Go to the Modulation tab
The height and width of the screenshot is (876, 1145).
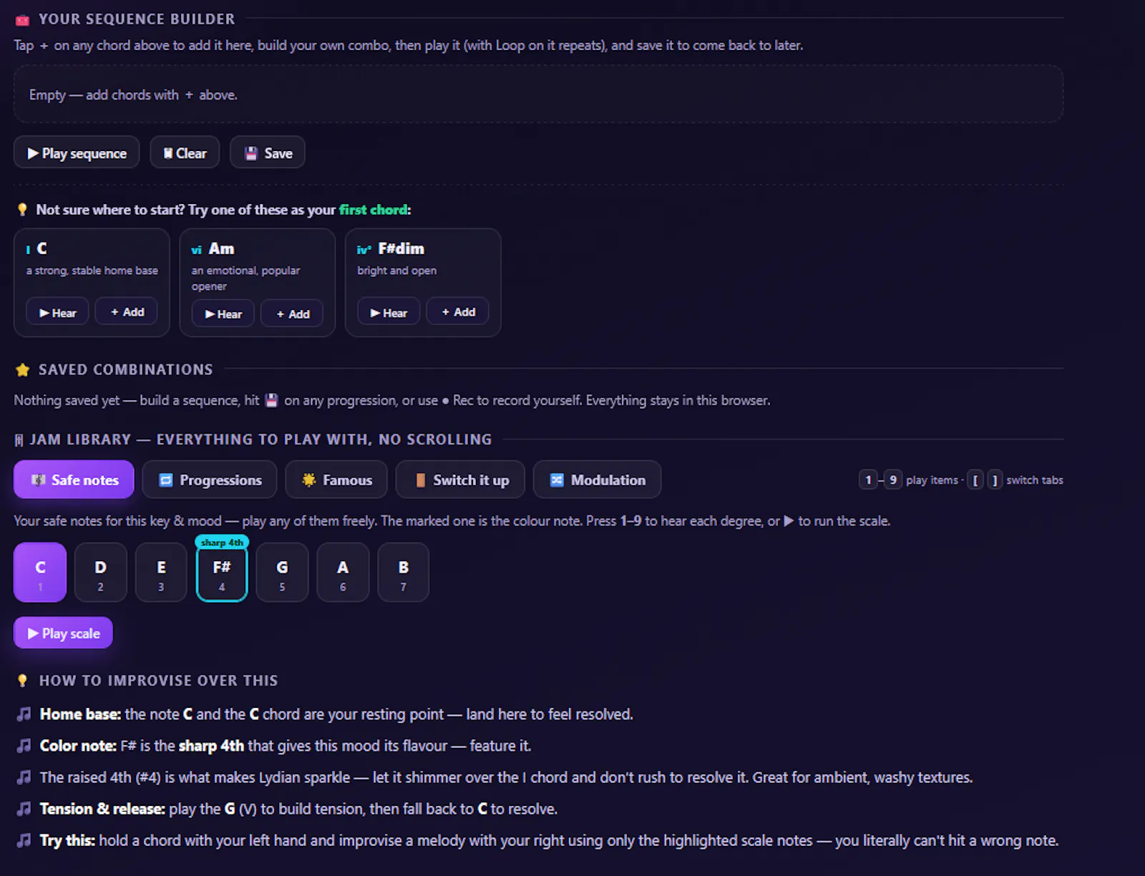pos(597,480)
